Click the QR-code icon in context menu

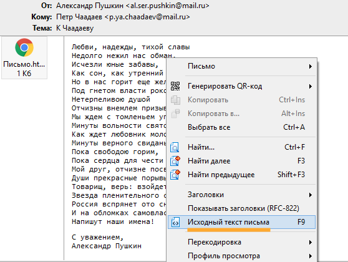point(175,86)
